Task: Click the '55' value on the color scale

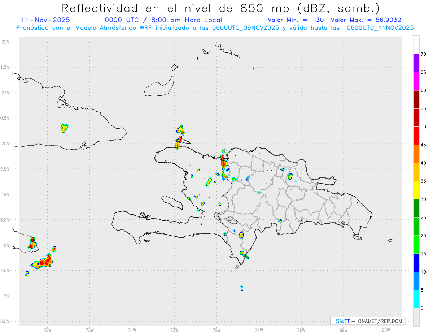Action: click(x=424, y=109)
